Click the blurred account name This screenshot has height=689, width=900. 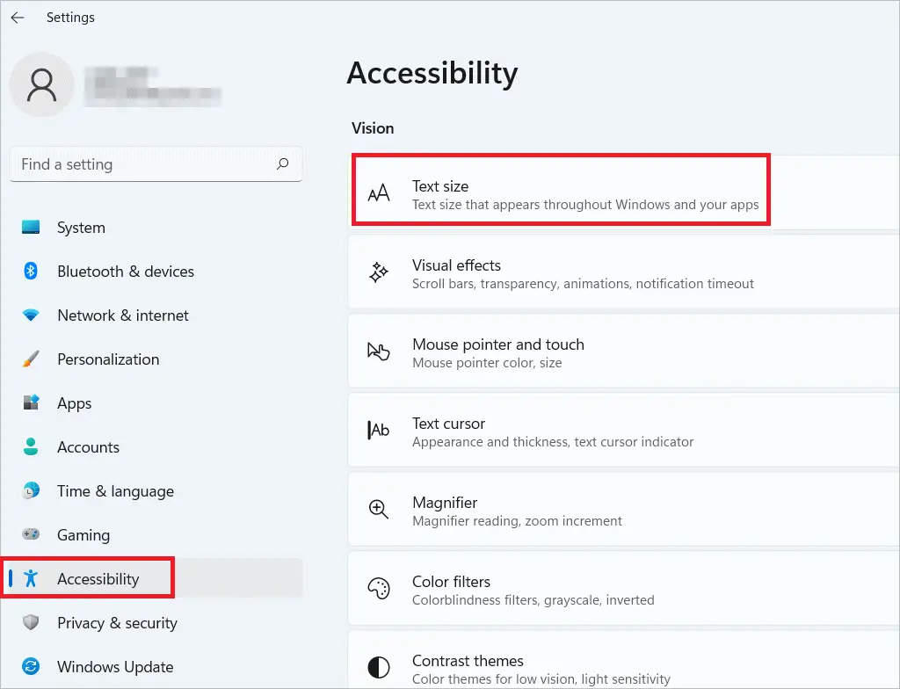[152, 86]
